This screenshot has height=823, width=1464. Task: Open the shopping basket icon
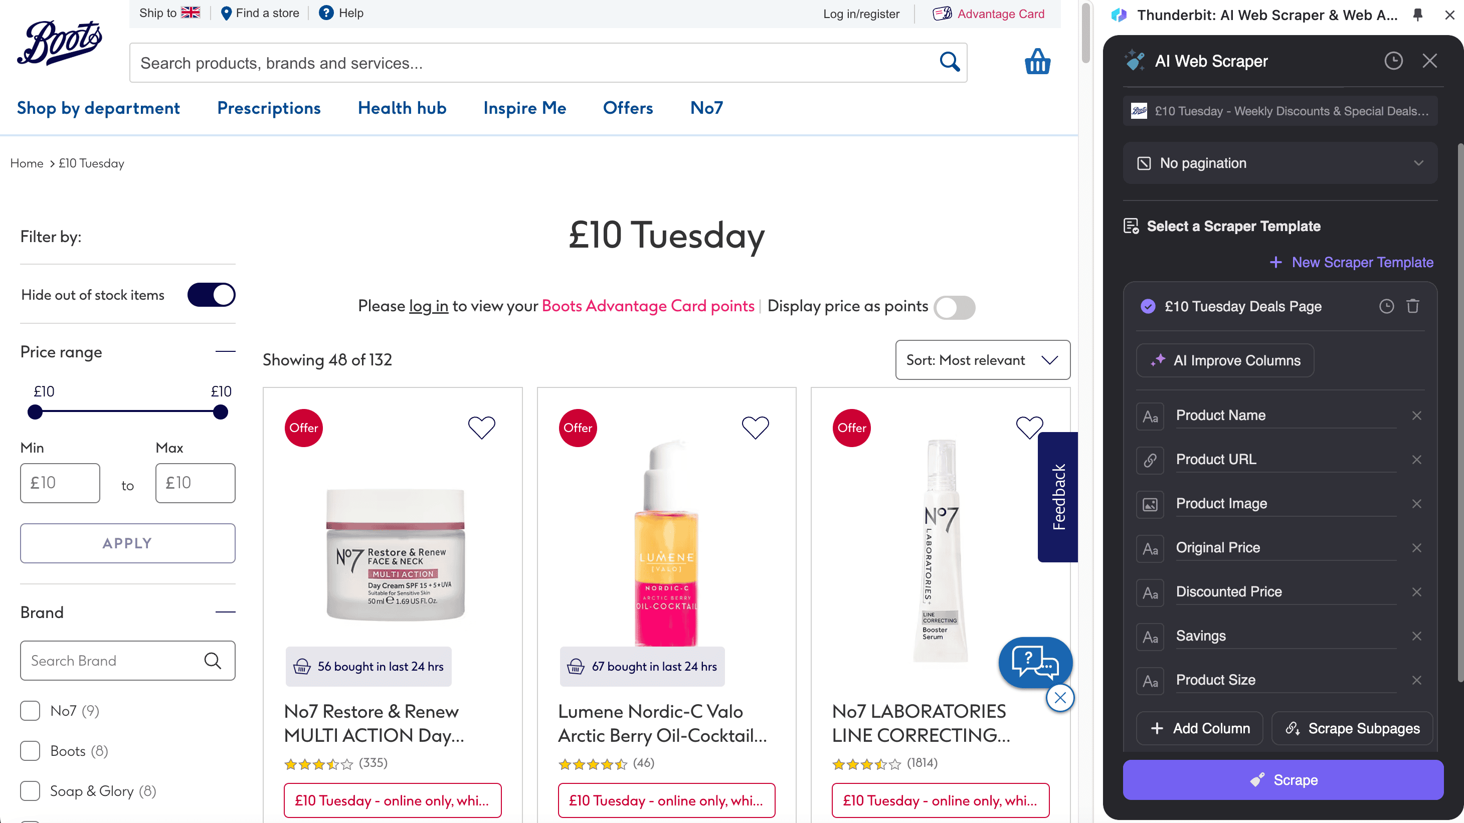1037,62
